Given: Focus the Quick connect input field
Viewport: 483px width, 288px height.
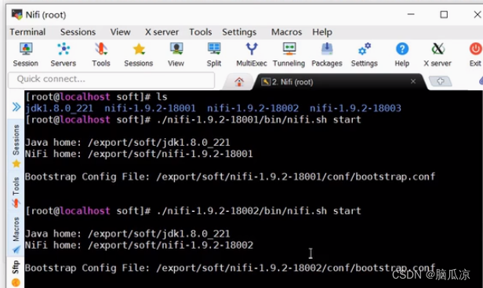Looking at the screenshot, I should (111, 79).
